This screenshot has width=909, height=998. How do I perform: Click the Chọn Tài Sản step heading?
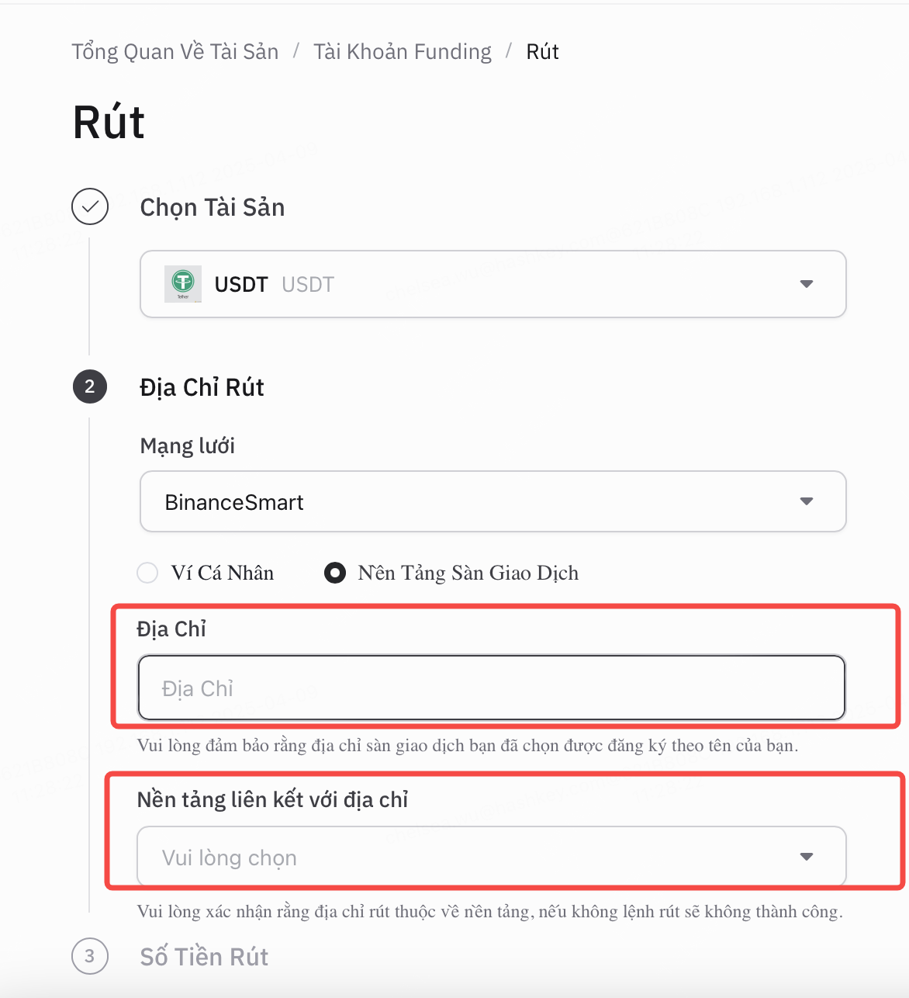point(213,207)
